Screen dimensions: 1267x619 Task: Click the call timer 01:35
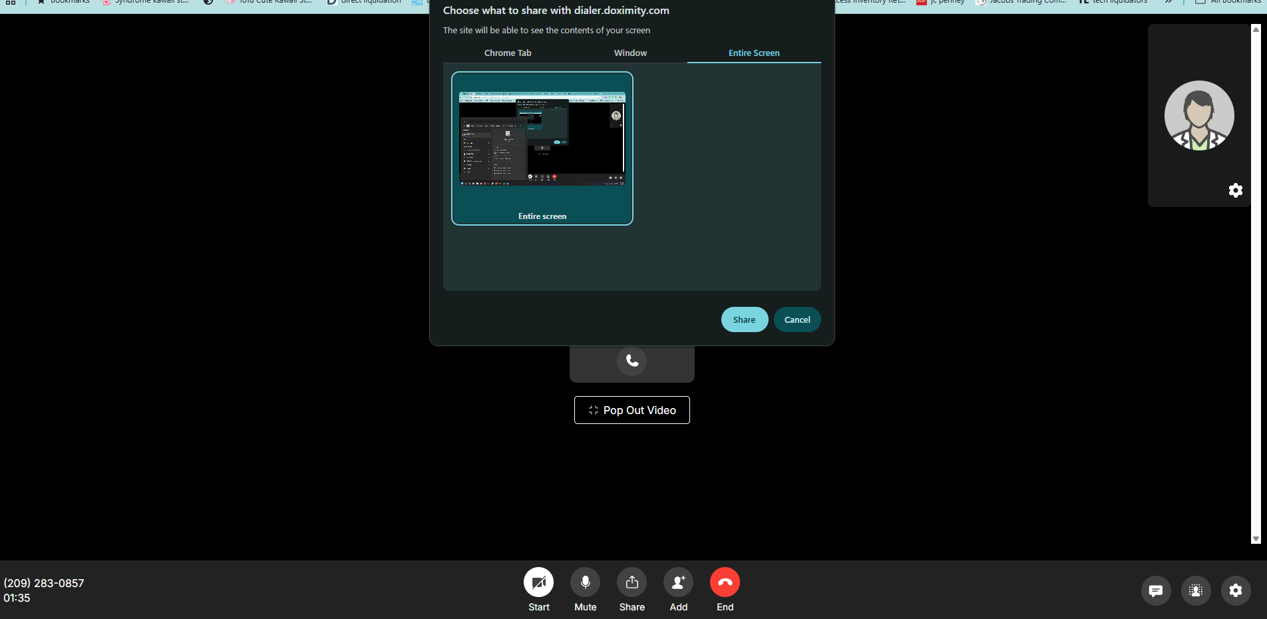pyautogui.click(x=17, y=598)
